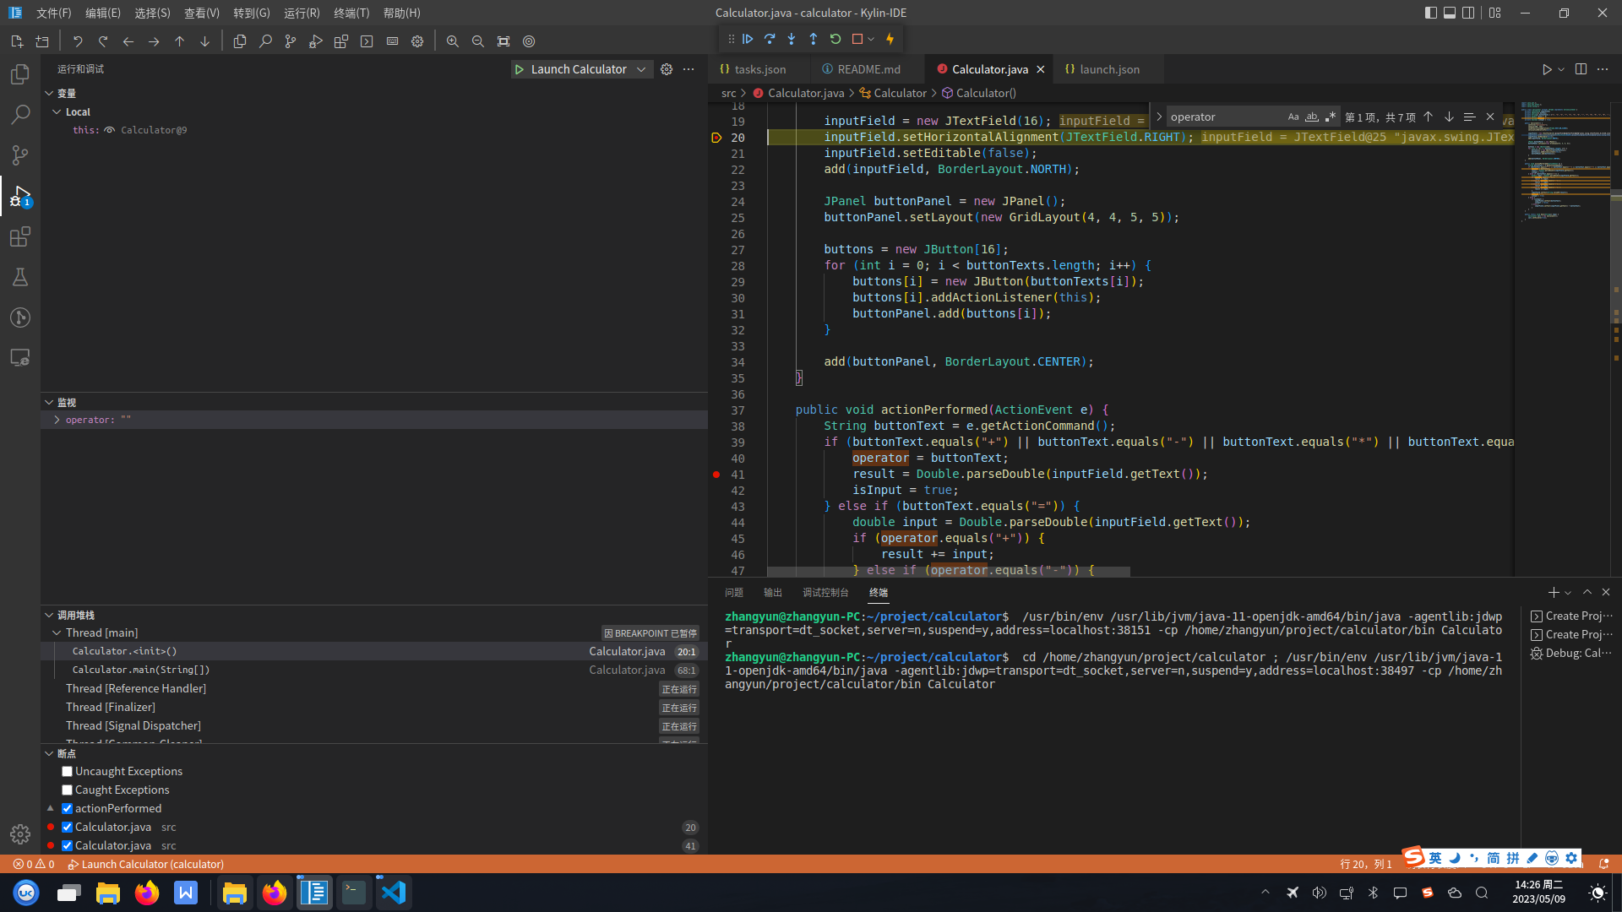Viewport: 1622px width, 912px height.
Task: Click the Firefox taskbar icon
Action: click(146, 892)
